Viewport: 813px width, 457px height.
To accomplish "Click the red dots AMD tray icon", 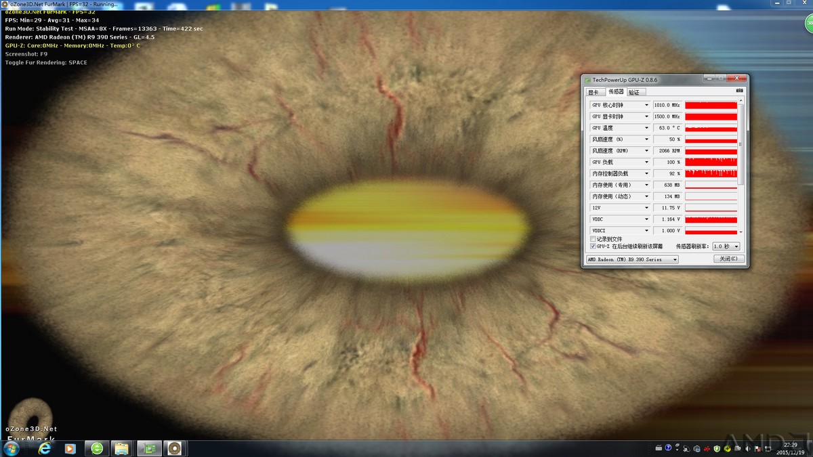I will click(x=707, y=449).
